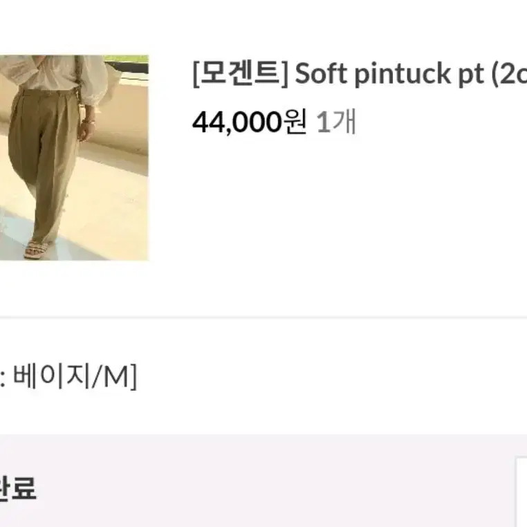Open the beige pants product thumbnail
This screenshot has height=527, width=527.
click(74, 157)
